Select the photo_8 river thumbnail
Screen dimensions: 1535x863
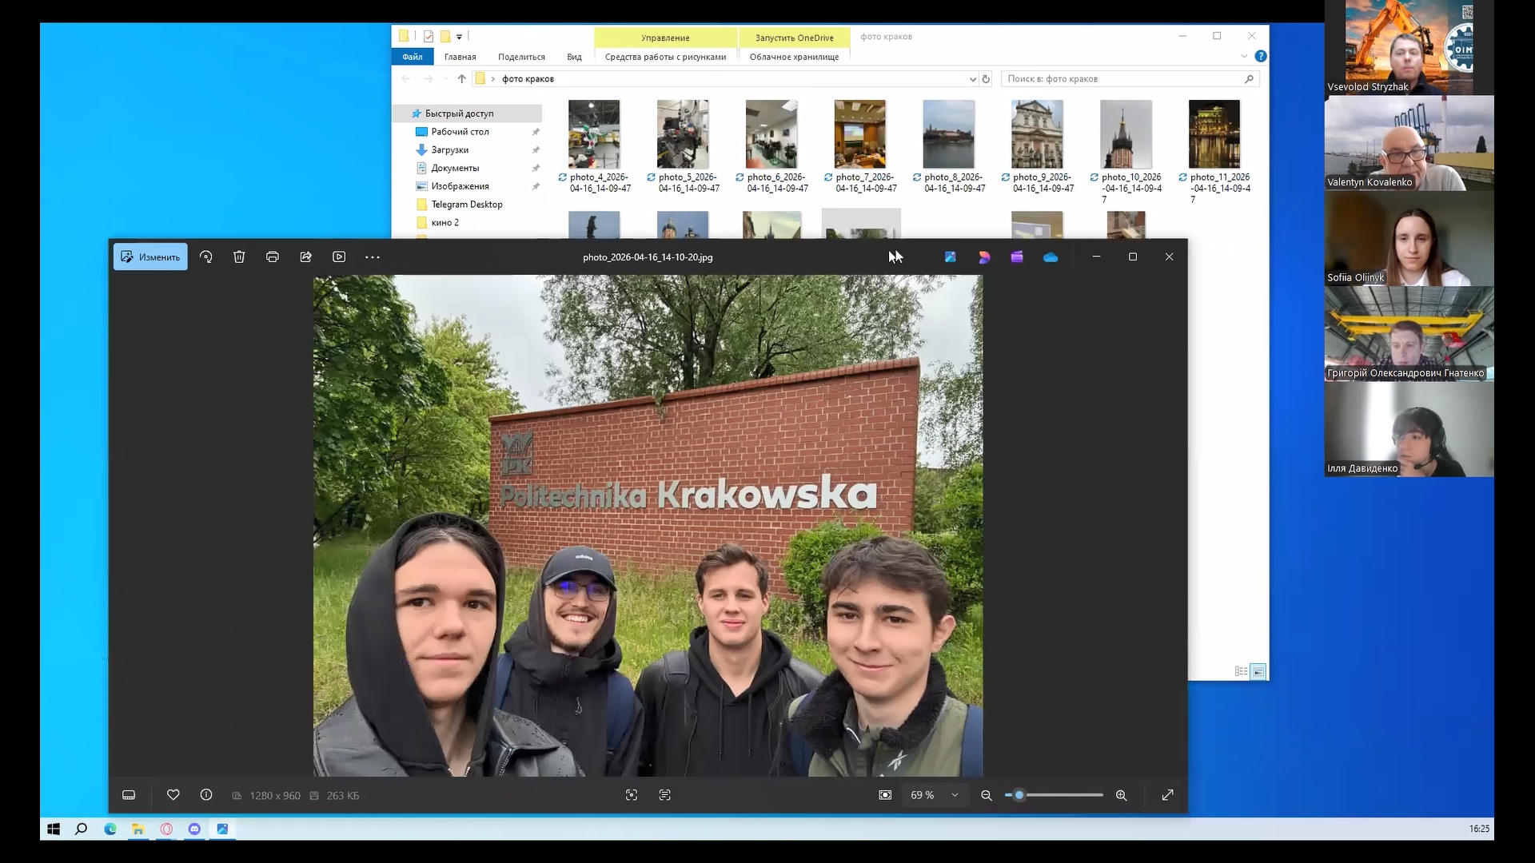[x=948, y=133]
